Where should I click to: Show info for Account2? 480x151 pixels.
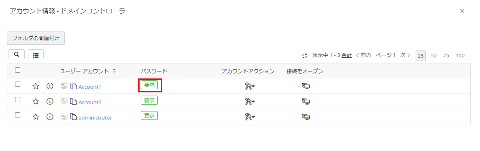point(50,101)
